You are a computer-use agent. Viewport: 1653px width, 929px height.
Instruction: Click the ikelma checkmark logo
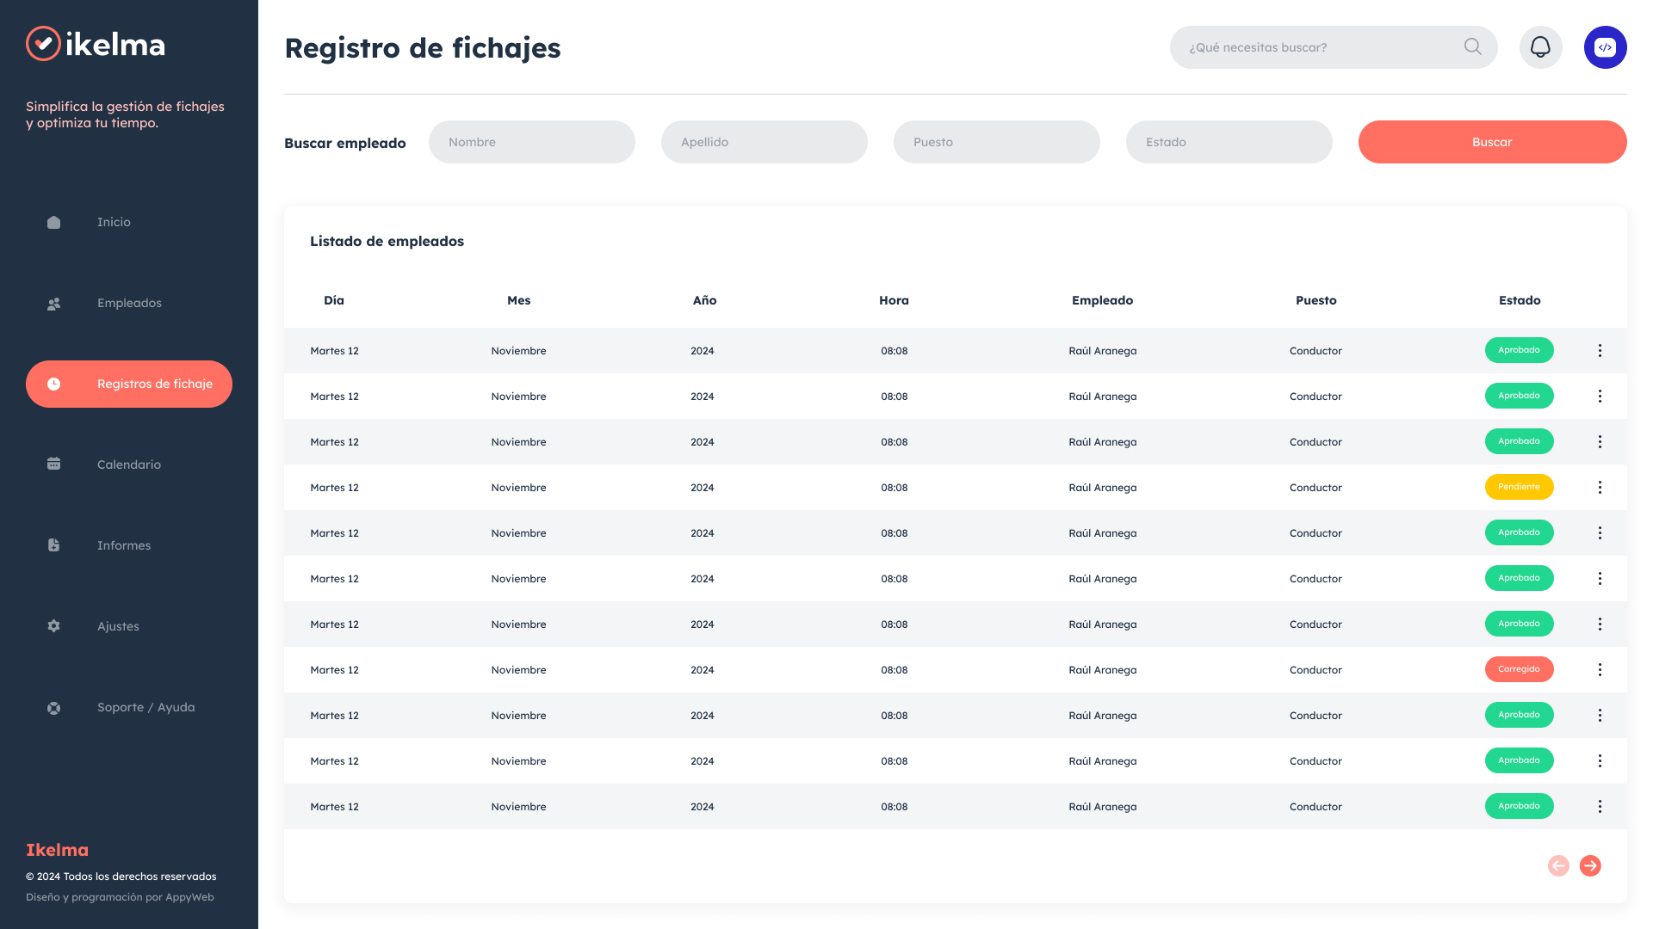point(43,45)
